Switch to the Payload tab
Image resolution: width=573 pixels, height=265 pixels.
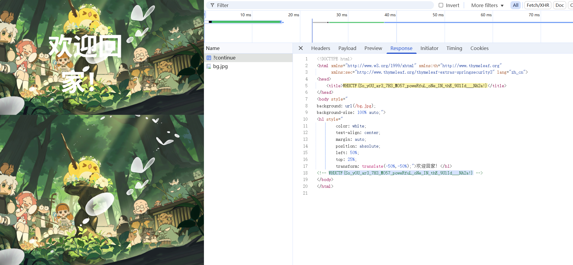tap(347, 48)
